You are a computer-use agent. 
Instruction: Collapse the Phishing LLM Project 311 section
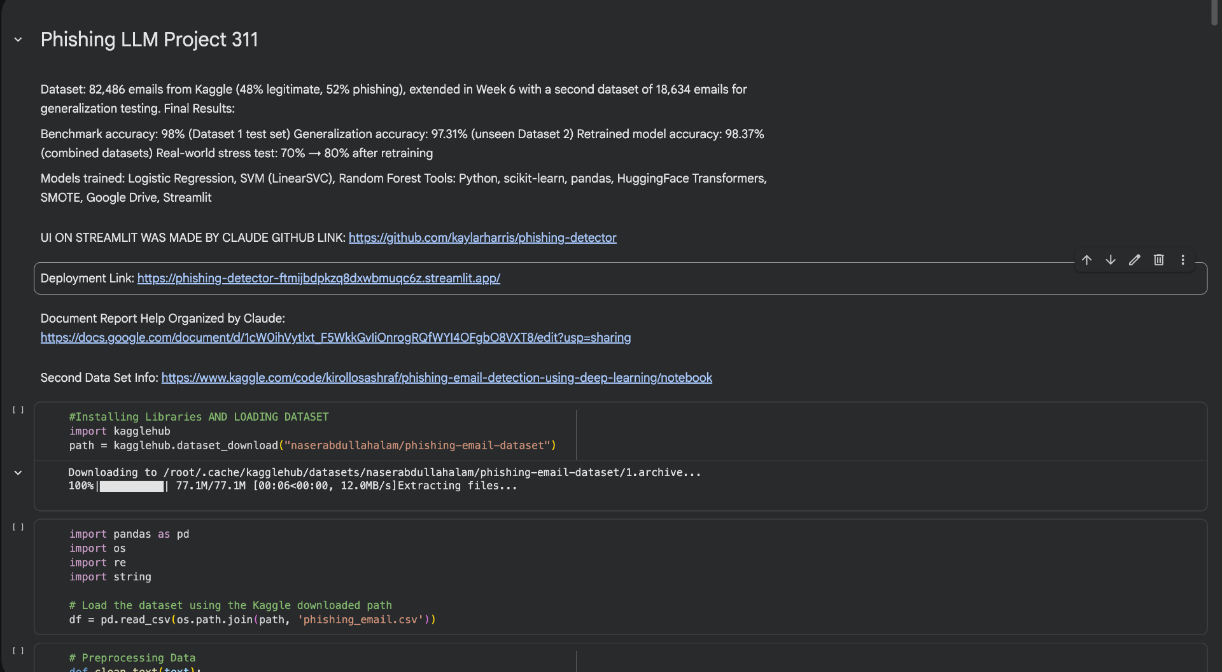click(18, 39)
